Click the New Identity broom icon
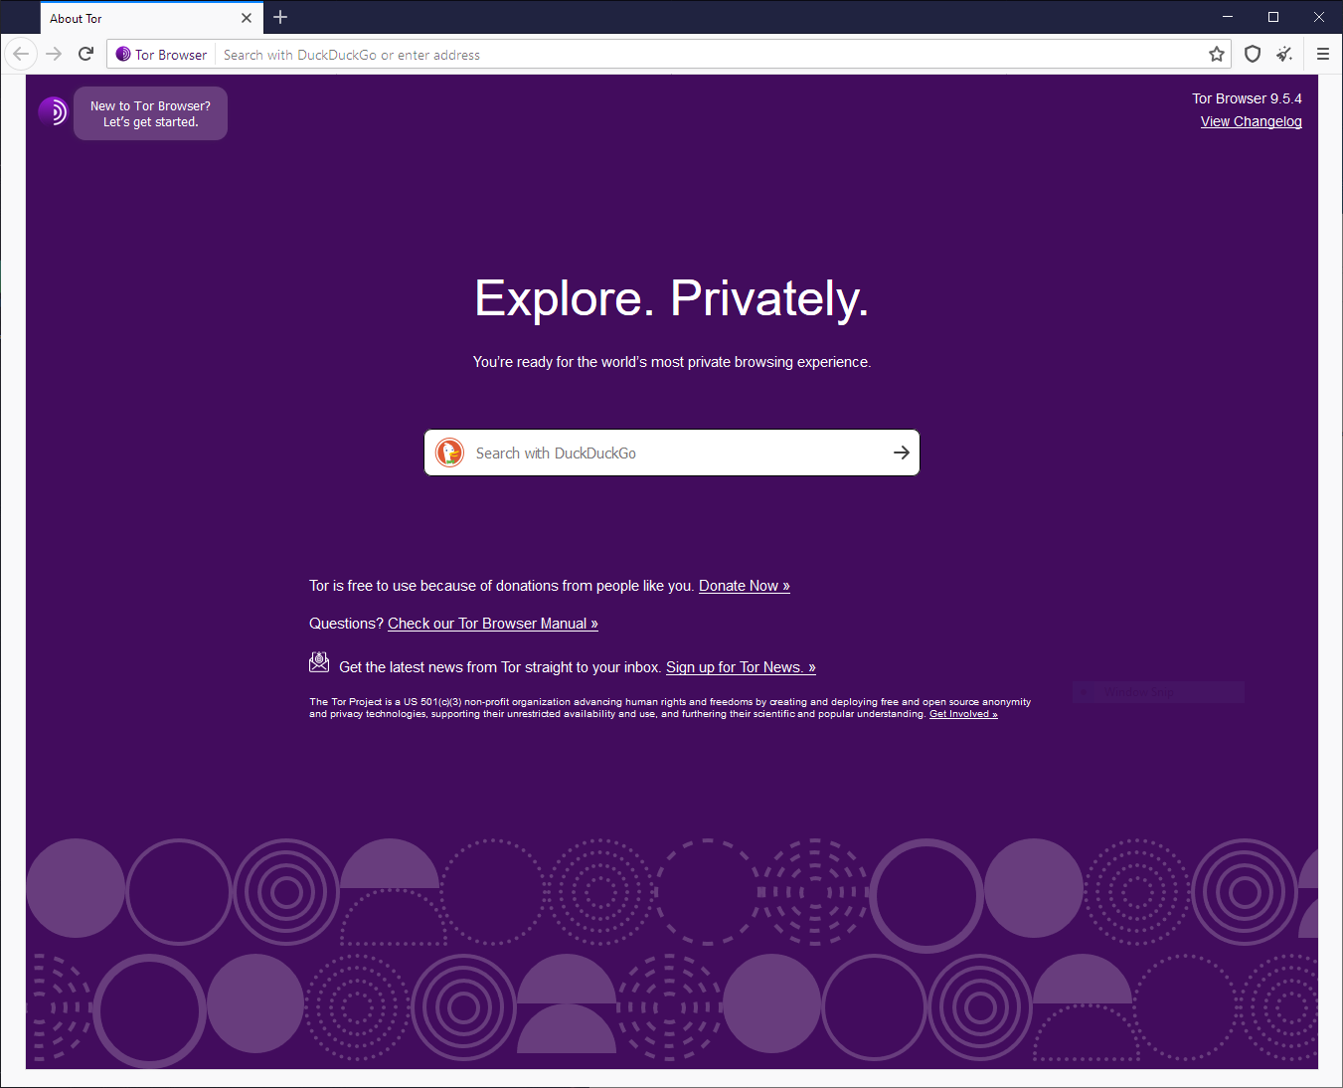 pos(1284,55)
